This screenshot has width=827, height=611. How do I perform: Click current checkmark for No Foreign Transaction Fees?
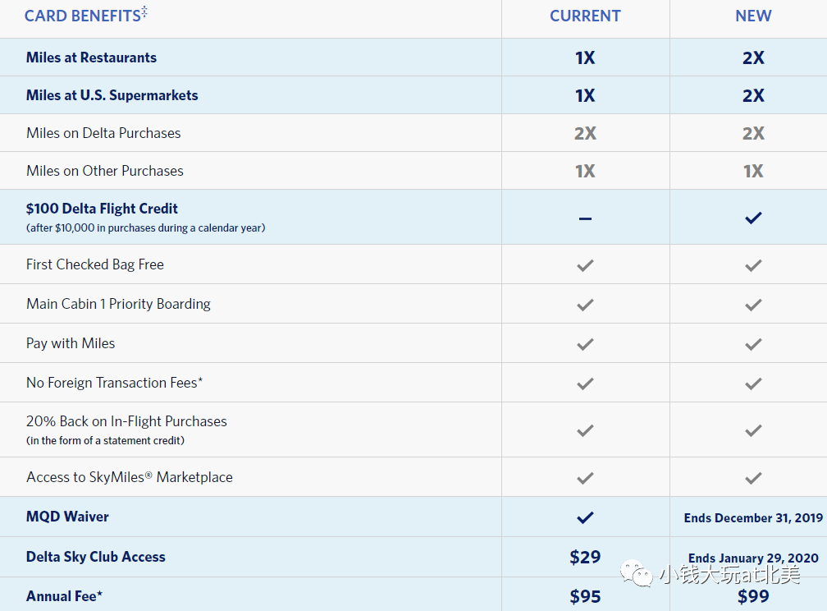tap(585, 384)
